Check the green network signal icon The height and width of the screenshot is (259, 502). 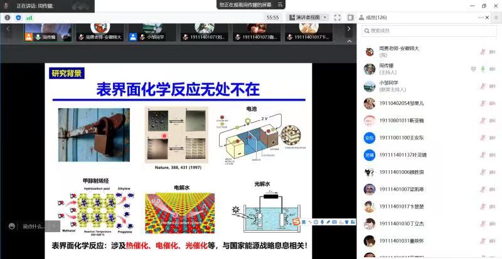[x=29, y=18]
